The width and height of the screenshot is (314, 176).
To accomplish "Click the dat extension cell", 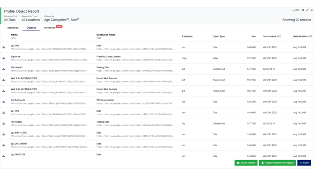I will [x=184, y=102].
